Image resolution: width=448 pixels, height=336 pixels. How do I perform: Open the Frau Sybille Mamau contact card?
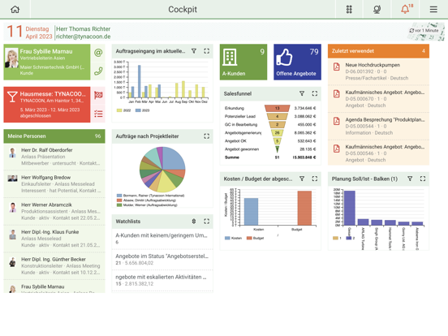(x=47, y=62)
